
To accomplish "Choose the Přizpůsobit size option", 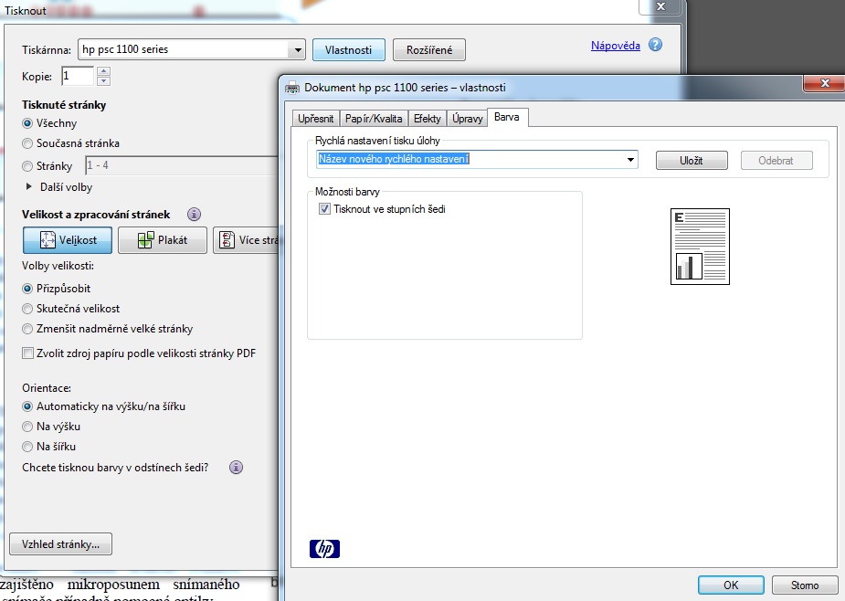I will tap(26, 289).
